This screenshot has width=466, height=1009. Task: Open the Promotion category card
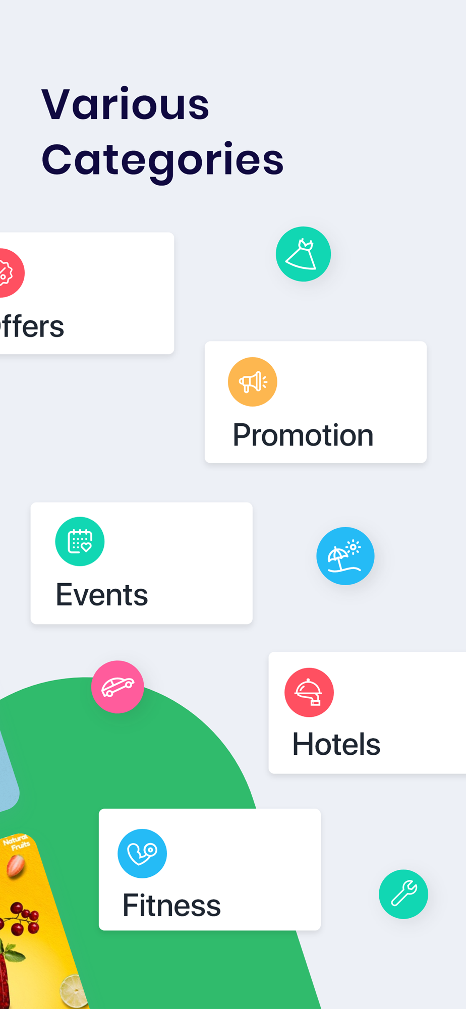(x=316, y=402)
